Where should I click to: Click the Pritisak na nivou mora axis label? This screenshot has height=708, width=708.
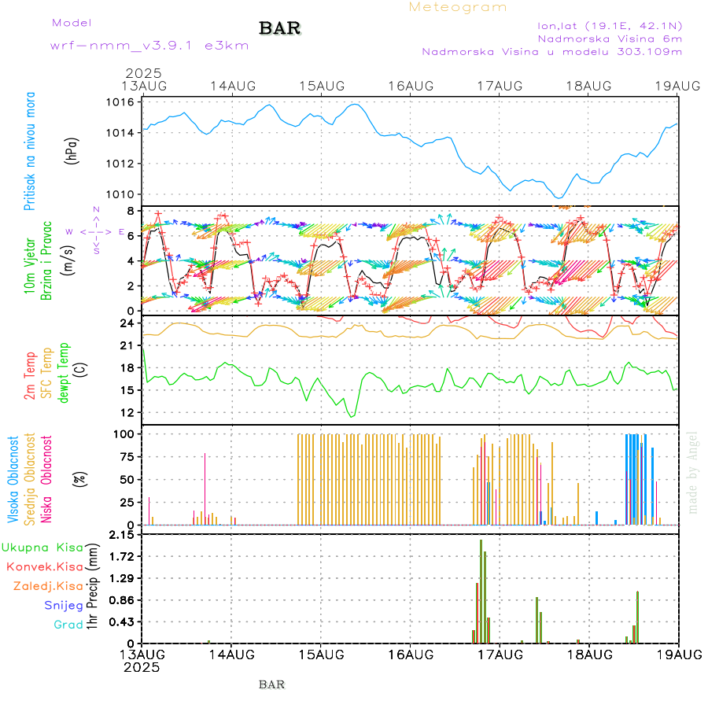coord(30,152)
